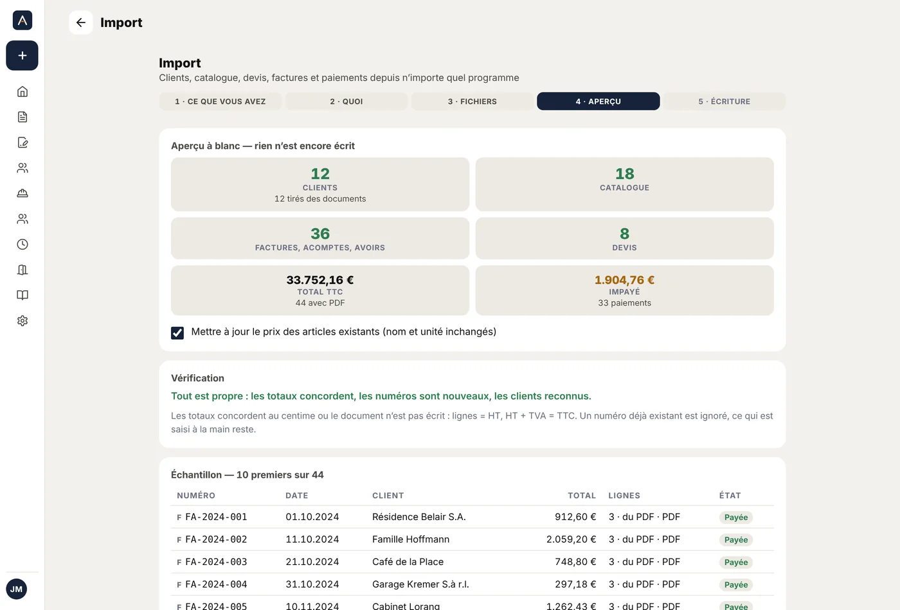The image size is (900, 610).
Task: Open the document-with-pencil sidebar icon
Action: 22,143
